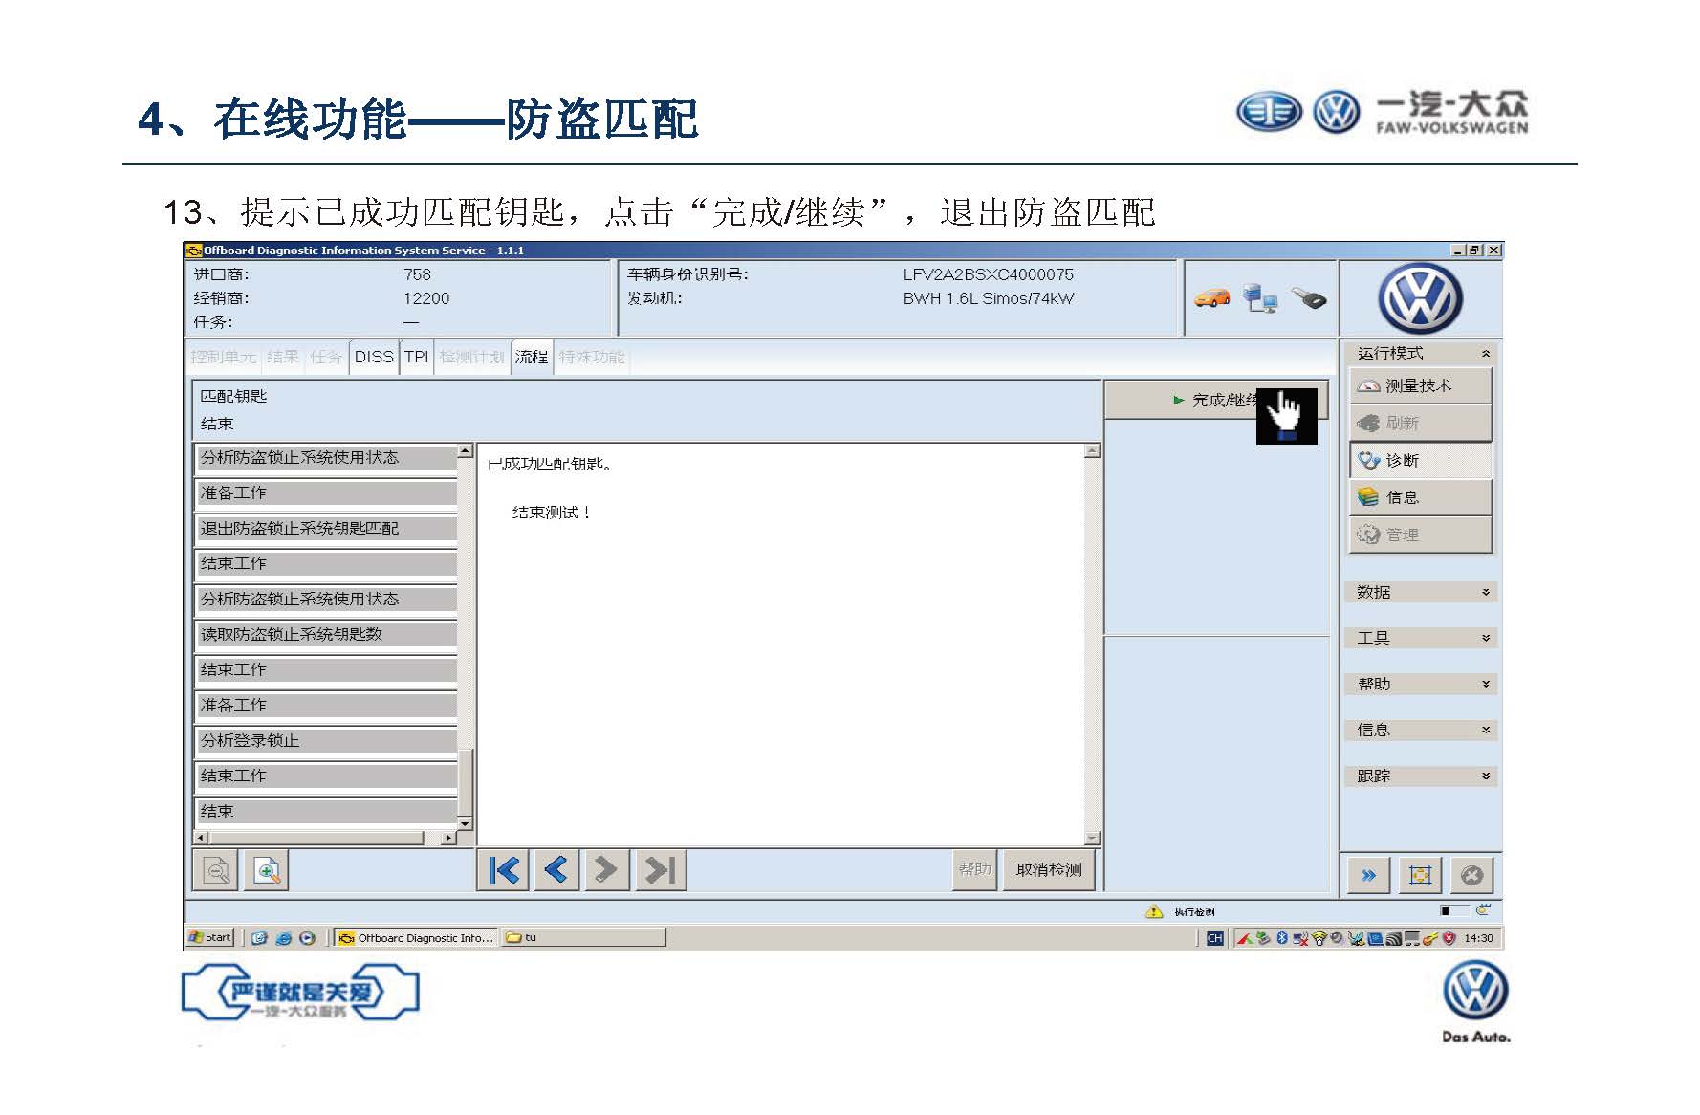
Task: Click the VIN value LFV2A2BSXC4000075
Action: 988,274
